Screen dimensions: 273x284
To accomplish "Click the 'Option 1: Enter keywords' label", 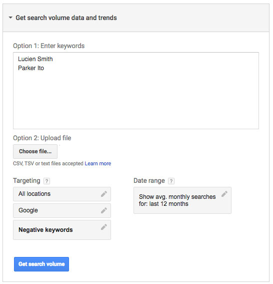I will (x=48, y=46).
